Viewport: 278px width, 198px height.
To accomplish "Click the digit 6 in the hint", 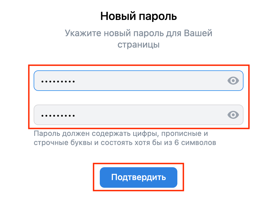I will click(176, 142).
